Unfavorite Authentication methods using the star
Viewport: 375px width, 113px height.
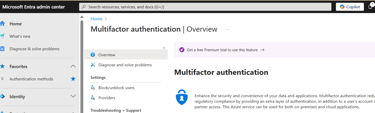click(73, 79)
